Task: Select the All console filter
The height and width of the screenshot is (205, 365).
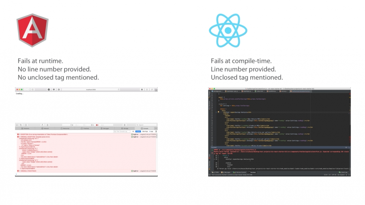Action: click(x=133, y=132)
